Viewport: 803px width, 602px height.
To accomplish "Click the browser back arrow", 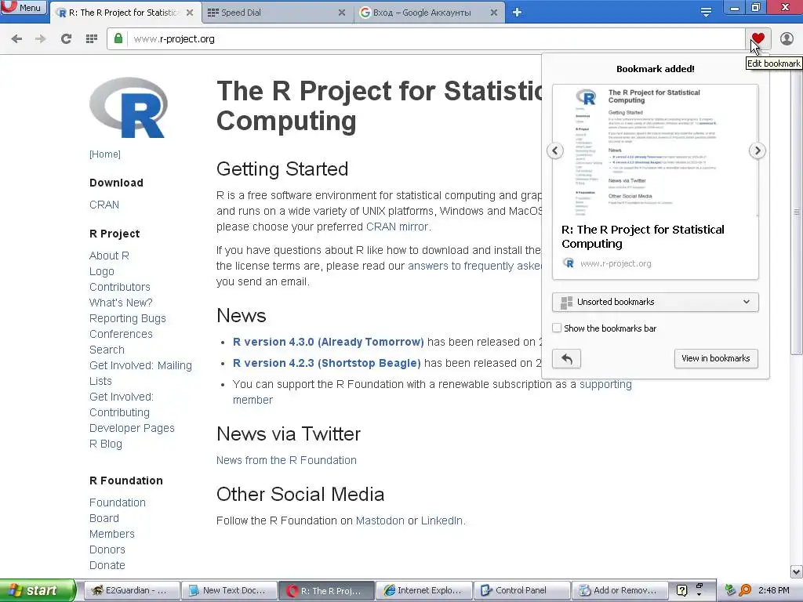I will point(16,39).
